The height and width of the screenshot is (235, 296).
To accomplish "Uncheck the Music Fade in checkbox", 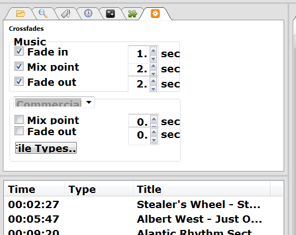I will point(19,51).
